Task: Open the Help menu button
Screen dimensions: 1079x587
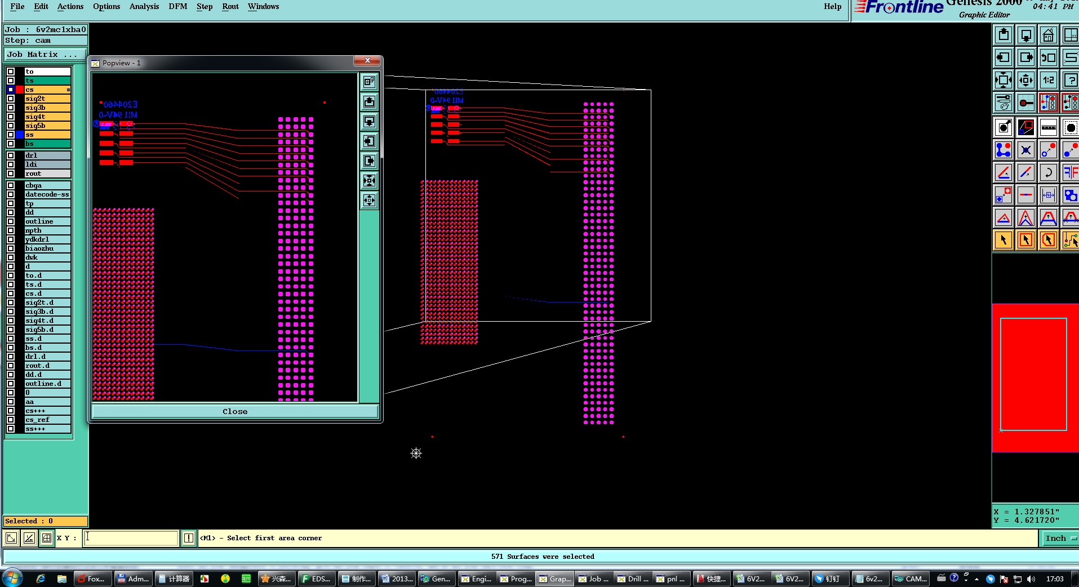Action: [833, 7]
